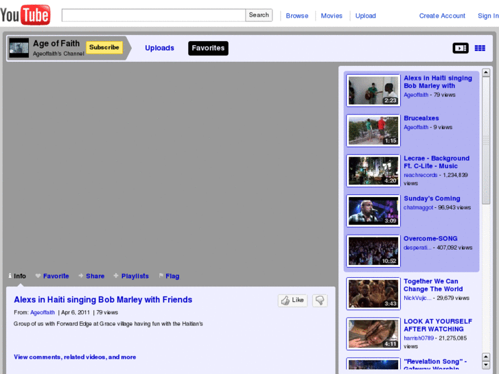Open the Sunday's Coming video thumbnail
Screen dimensions: 499x374
click(373, 211)
